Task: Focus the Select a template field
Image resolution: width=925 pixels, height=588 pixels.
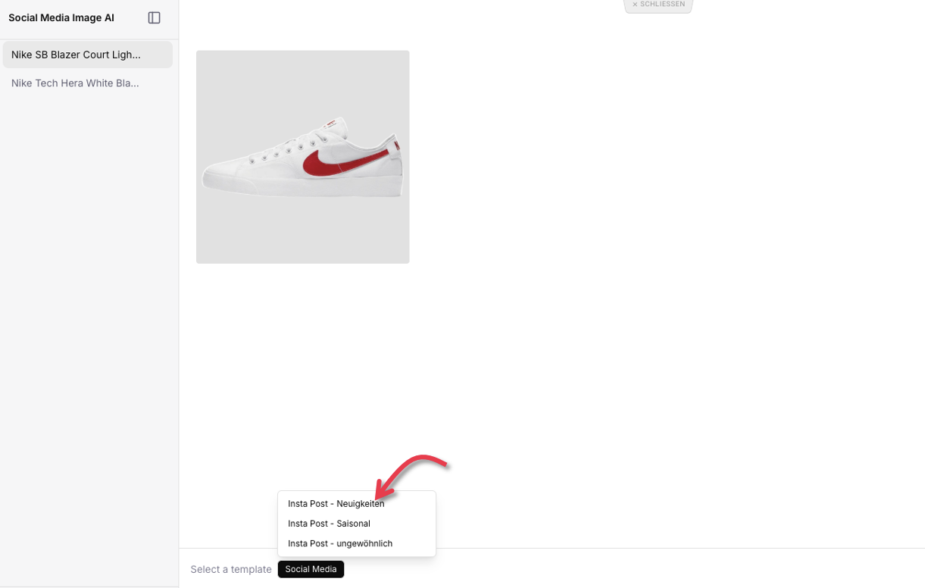Action: [231, 569]
